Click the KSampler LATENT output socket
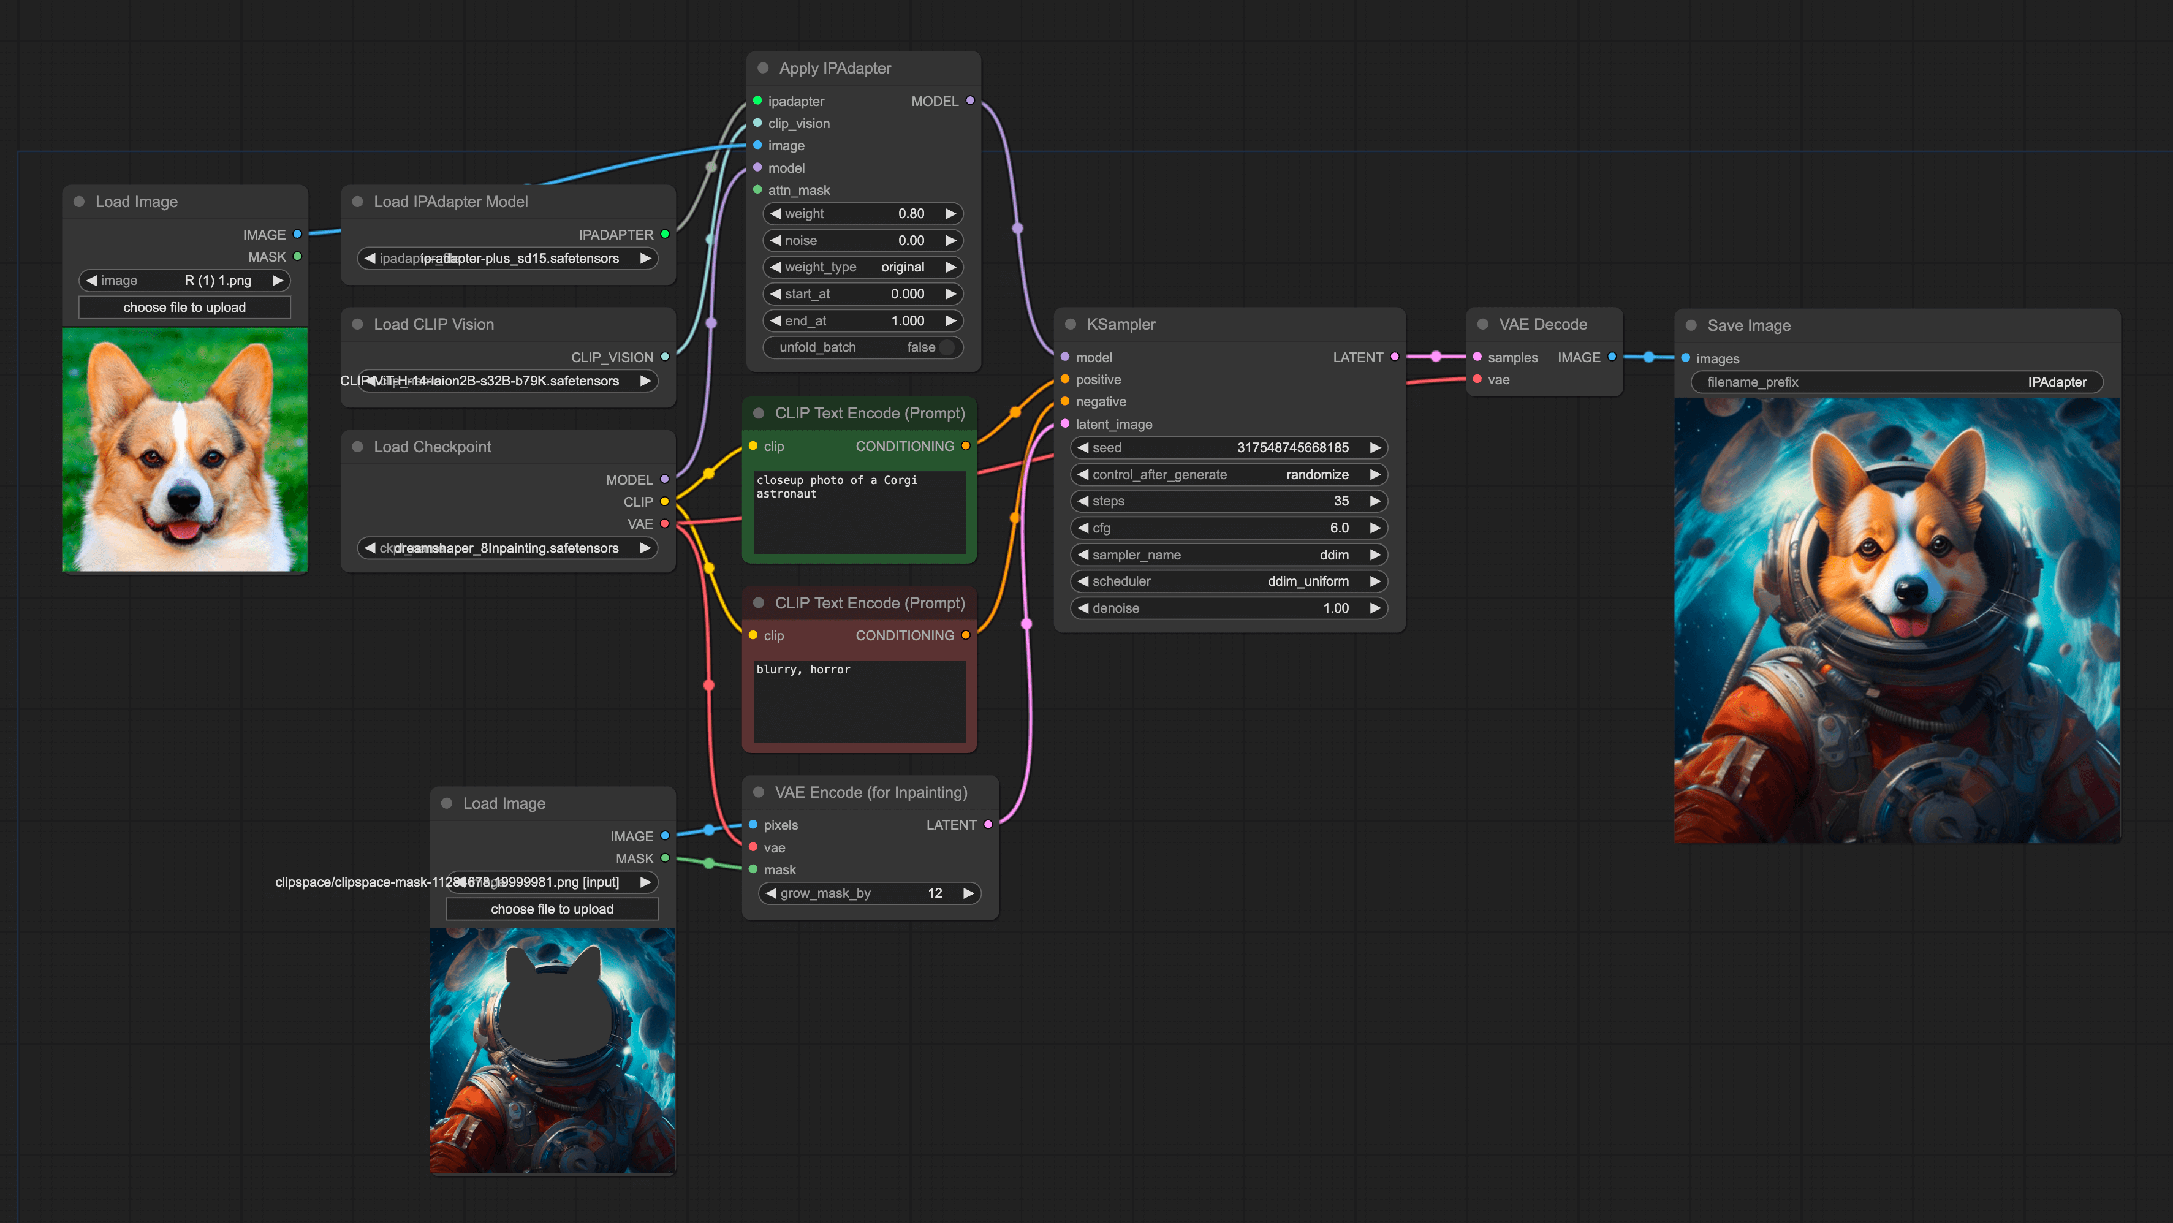Image resolution: width=2173 pixels, height=1223 pixels. click(1394, 357)
